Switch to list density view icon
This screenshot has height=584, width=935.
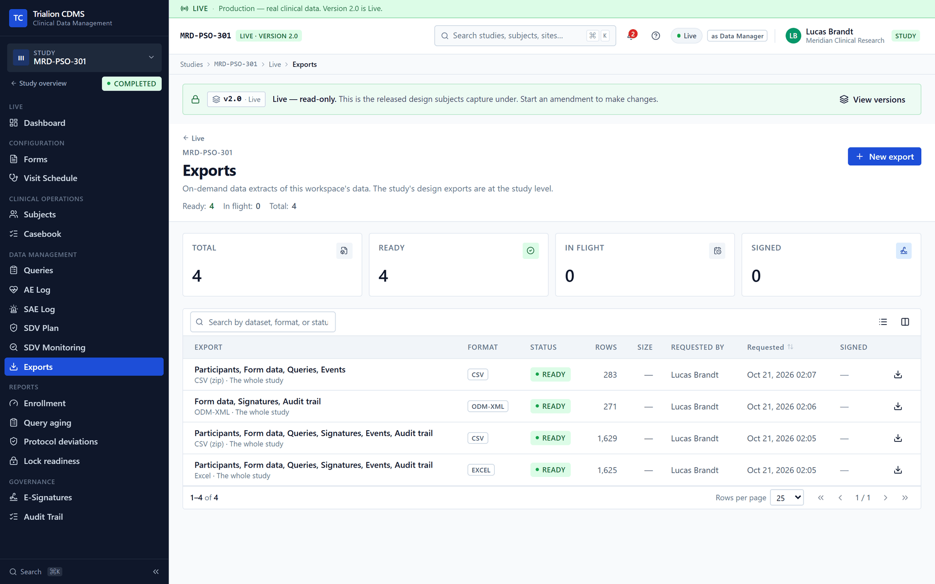click(883, 322)
